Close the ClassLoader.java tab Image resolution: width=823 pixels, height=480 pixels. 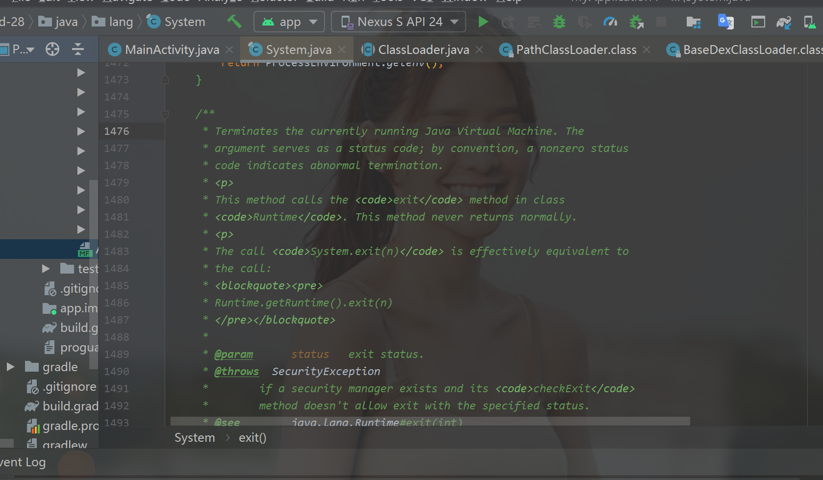[479, 50]
